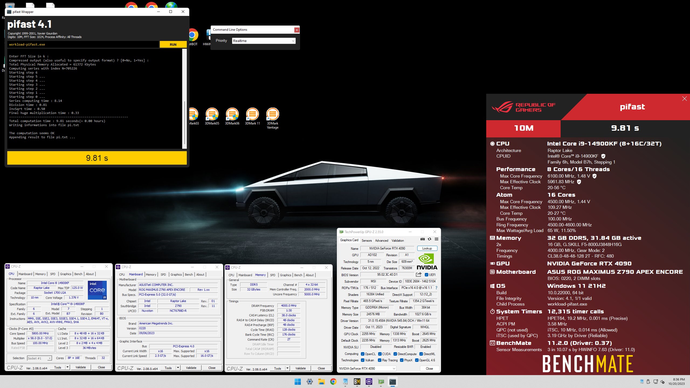This screenshot has height=388, width=690.
Task: Toggle the OpenGL 4.6 checkbox
Action: pos(417,360)
